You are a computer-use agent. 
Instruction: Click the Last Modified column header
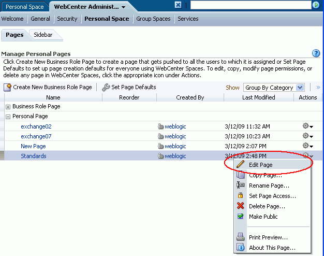(259, 97)
